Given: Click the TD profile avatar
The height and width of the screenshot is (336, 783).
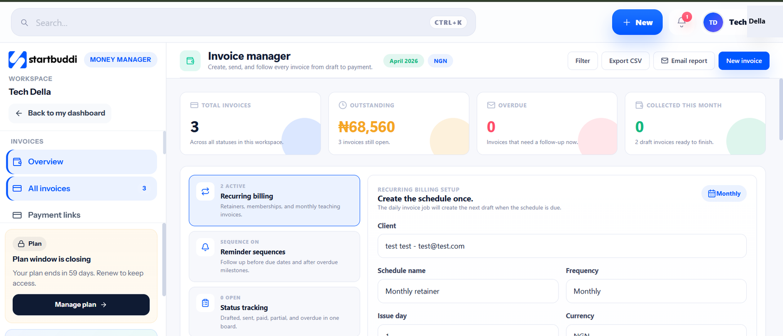Looking at the screenshot, I should (x=713, y=22).
